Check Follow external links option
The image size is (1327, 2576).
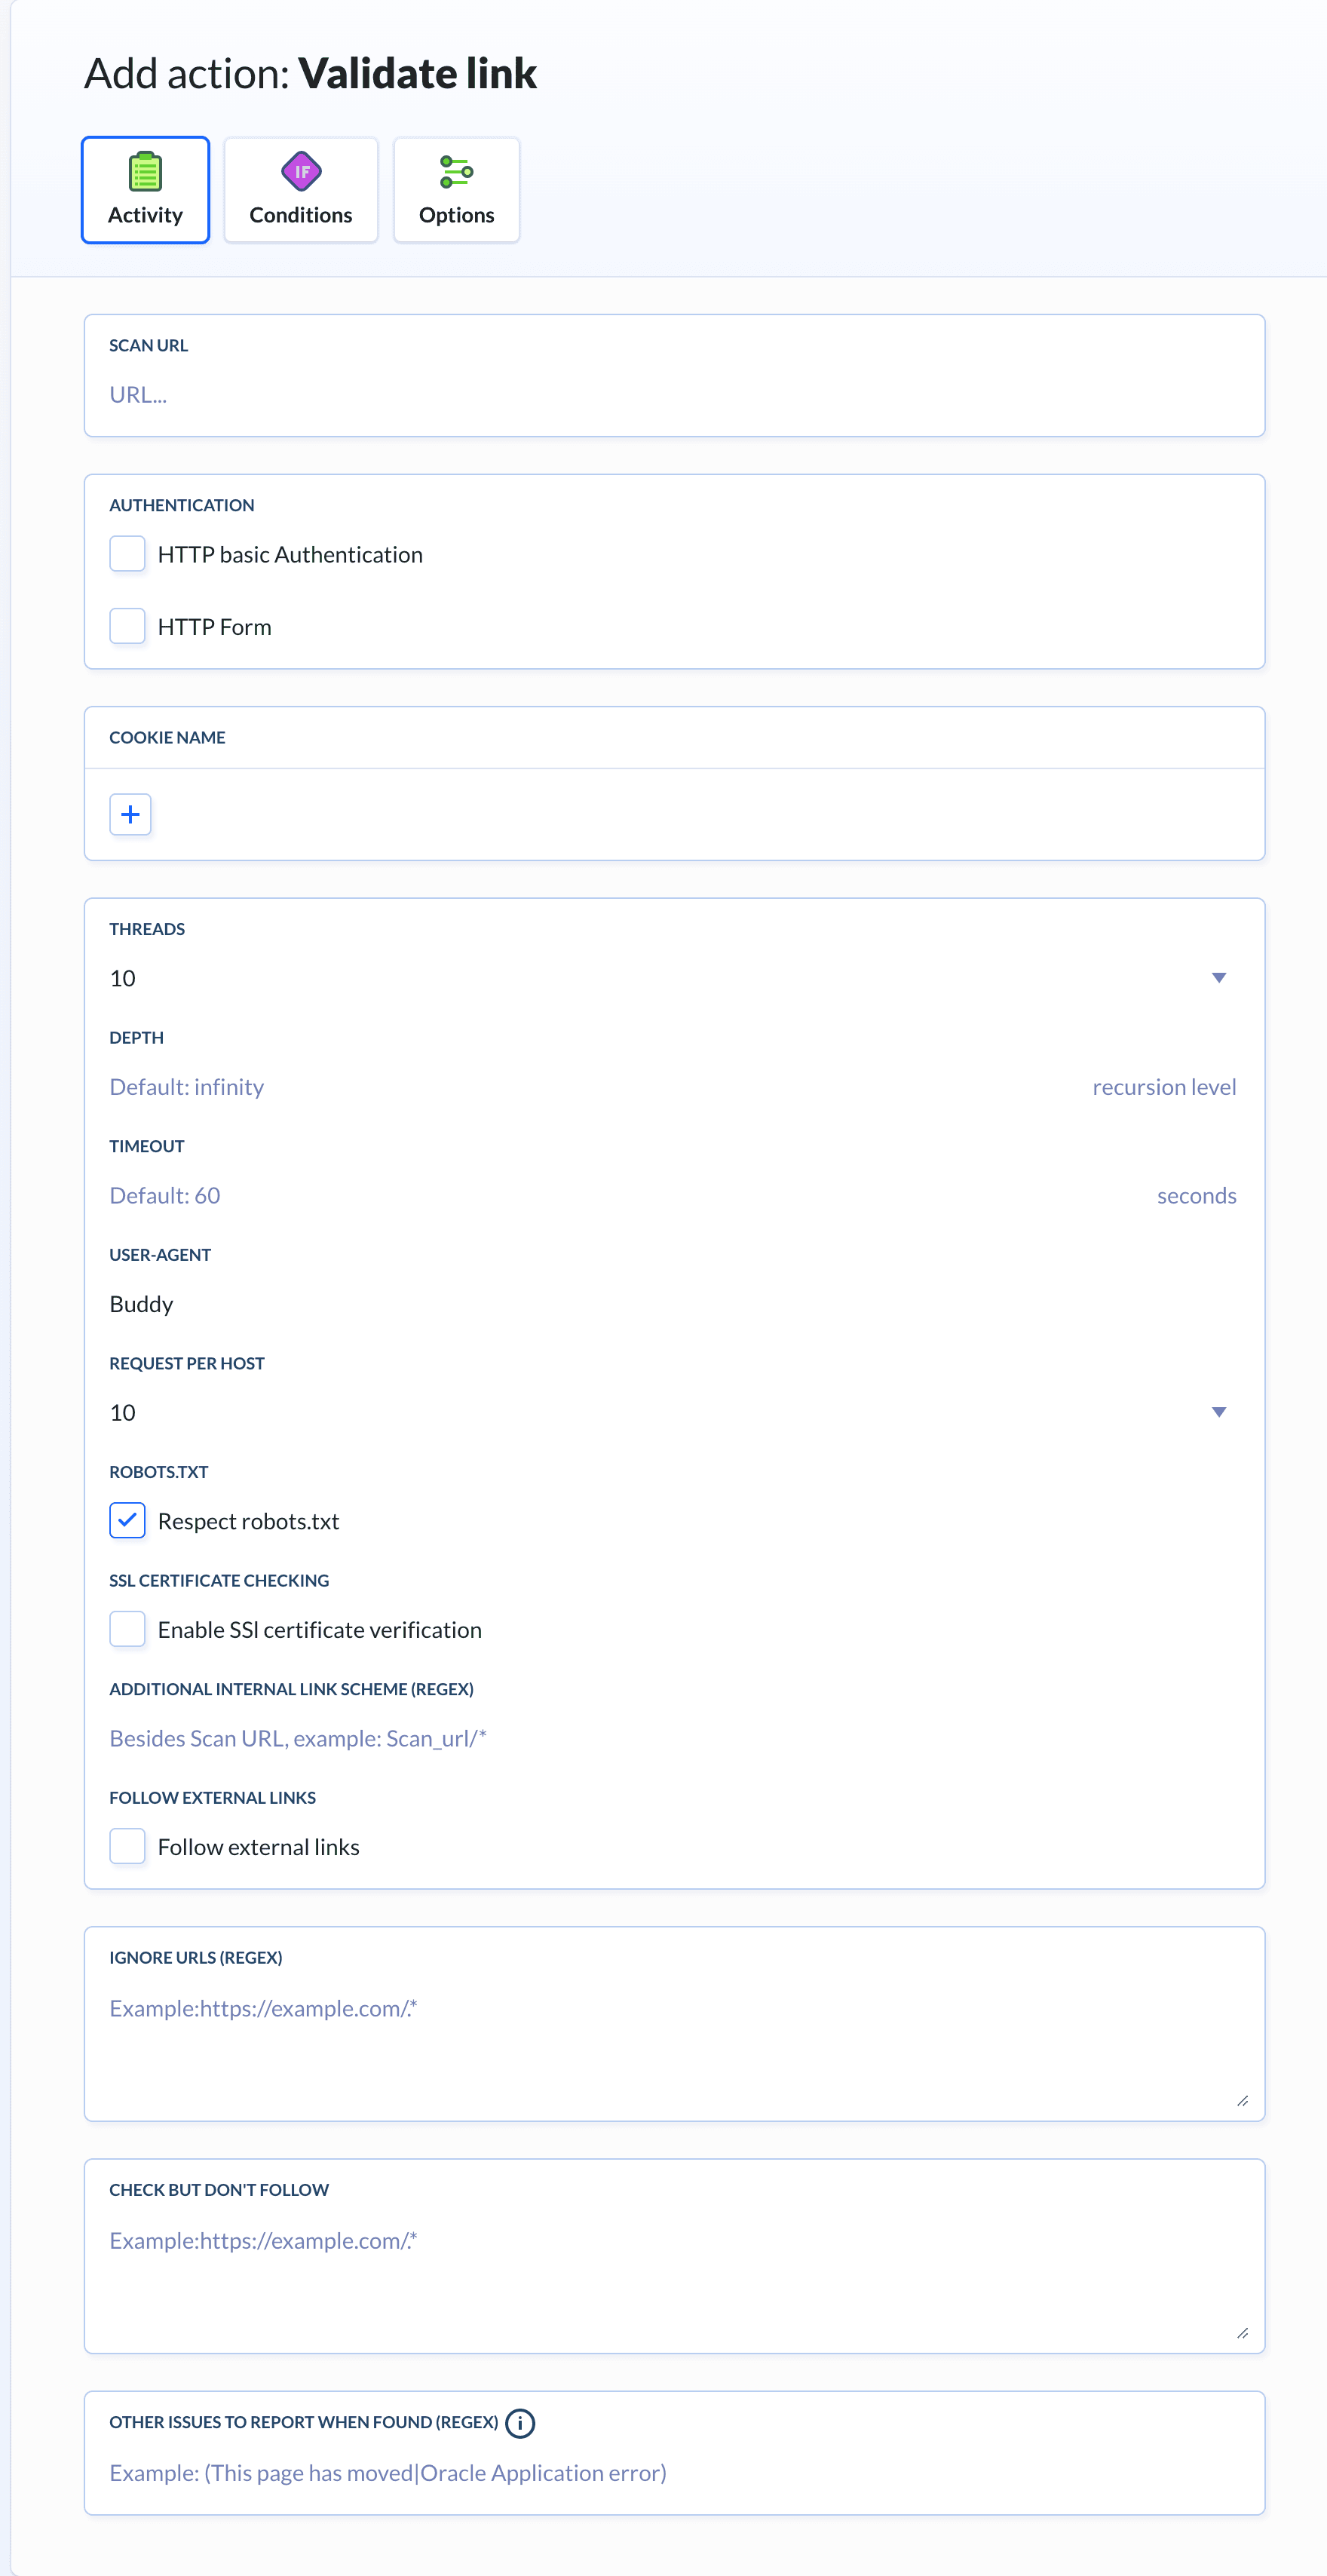[x=127, y=1846]
